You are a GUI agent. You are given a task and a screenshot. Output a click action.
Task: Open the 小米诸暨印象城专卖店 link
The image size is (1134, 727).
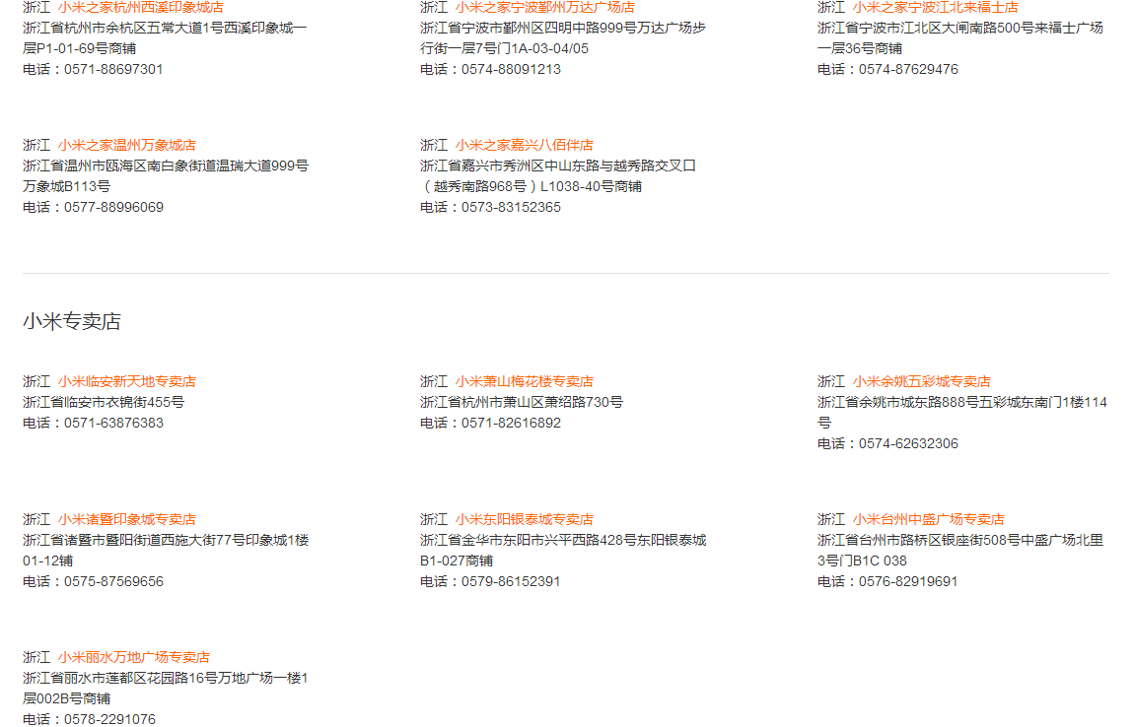tap(127, 519)
